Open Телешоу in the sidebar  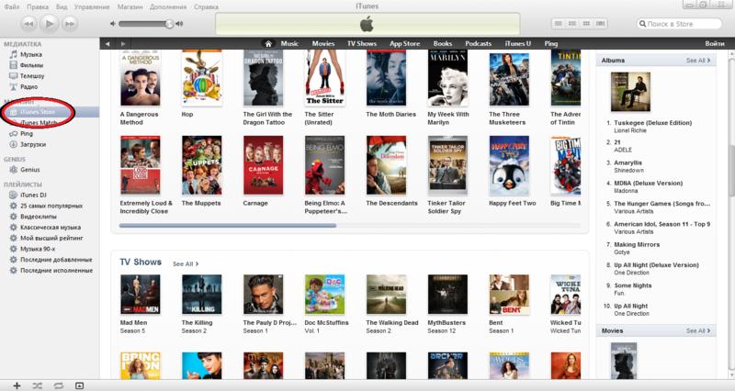(x=32, y=76)
